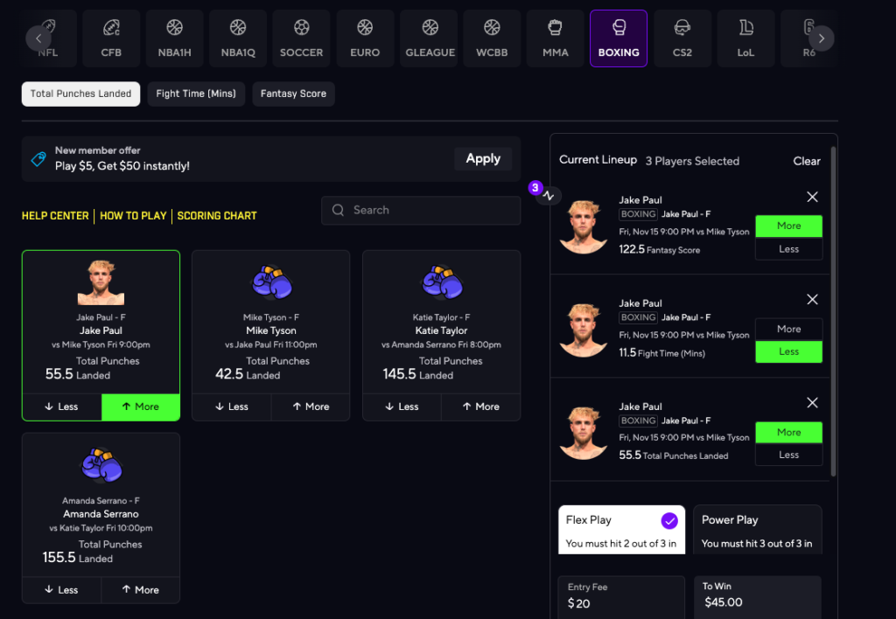Switch to Fight Time (Mins) tab
The width and height of the screenshot is (896, 619).
tap(196, 94)
